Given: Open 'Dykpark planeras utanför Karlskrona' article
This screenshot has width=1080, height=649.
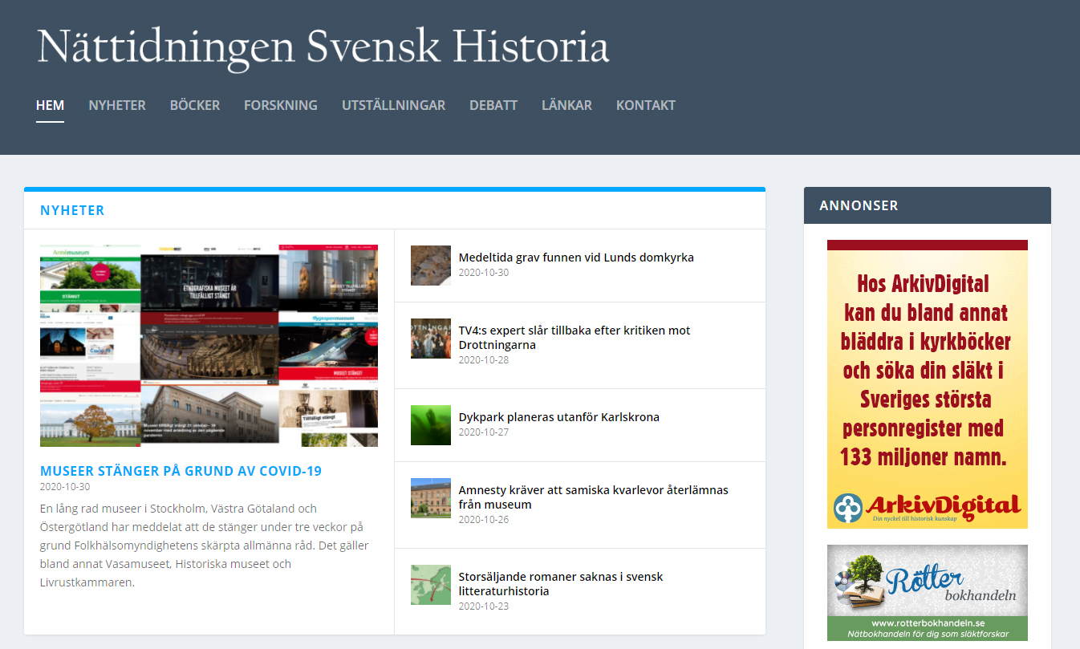Looking at the screenshot, I should pyautogui.click(x=559, y=417).
